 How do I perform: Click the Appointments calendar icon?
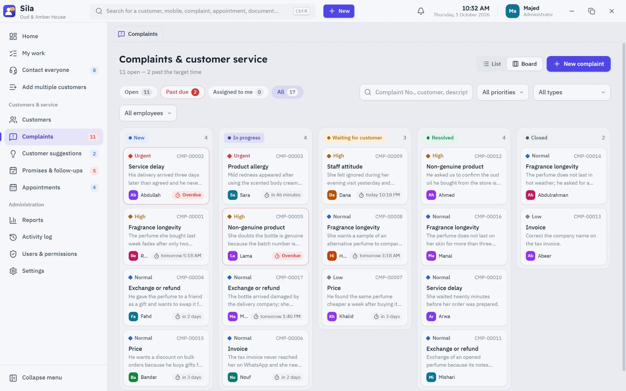pos(13,187)
